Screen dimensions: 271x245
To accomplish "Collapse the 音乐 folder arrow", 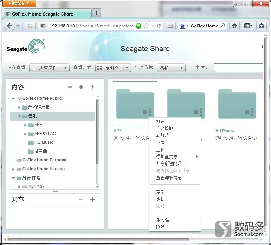I will tap(19, 116).
